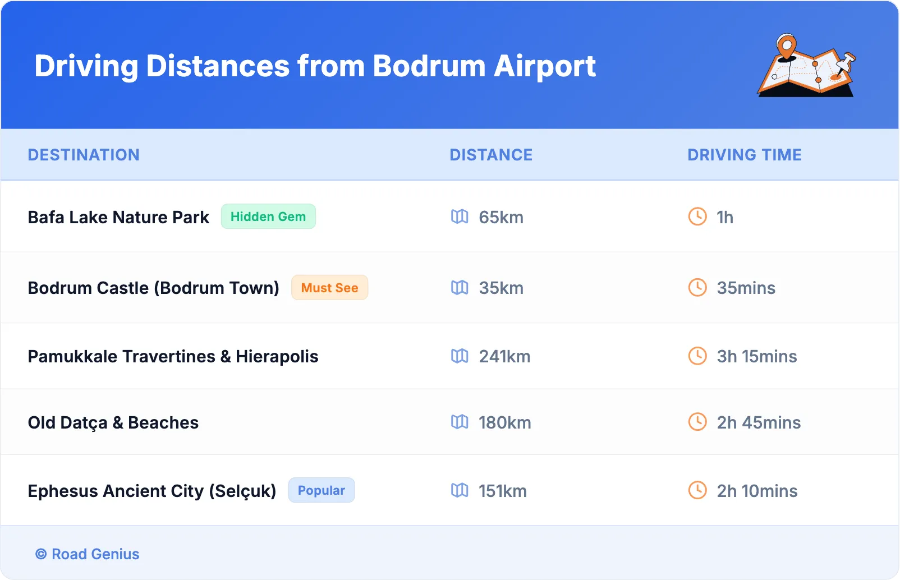Click the Hidden Gem badge
This screenshot has width=900, height=580.
coord(268,217)
